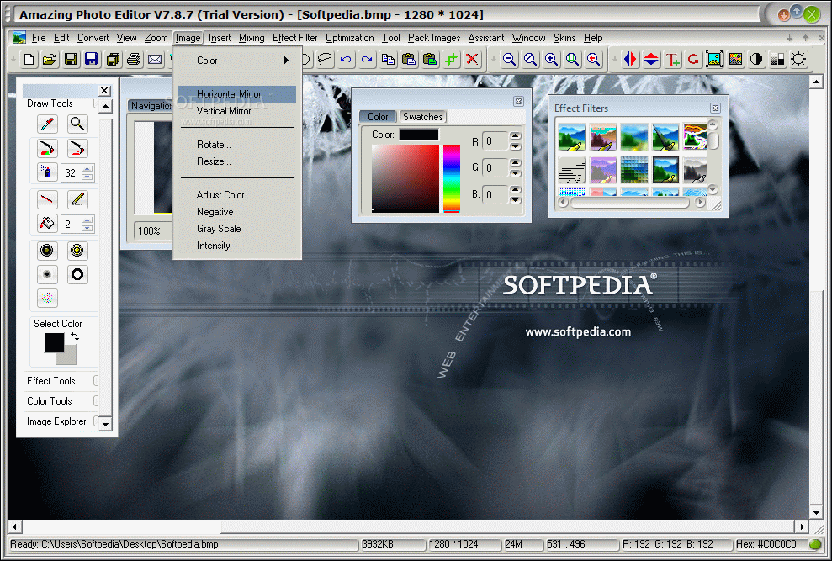832x561 pixels.
Task: Collapse the Draw Tools section
Action: (x=96, y=103)
